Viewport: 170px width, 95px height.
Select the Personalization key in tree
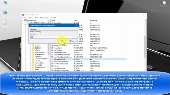click(40, 63)
